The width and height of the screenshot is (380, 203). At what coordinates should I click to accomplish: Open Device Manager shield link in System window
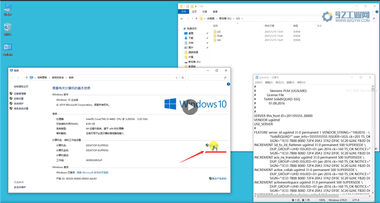[20, 94]
